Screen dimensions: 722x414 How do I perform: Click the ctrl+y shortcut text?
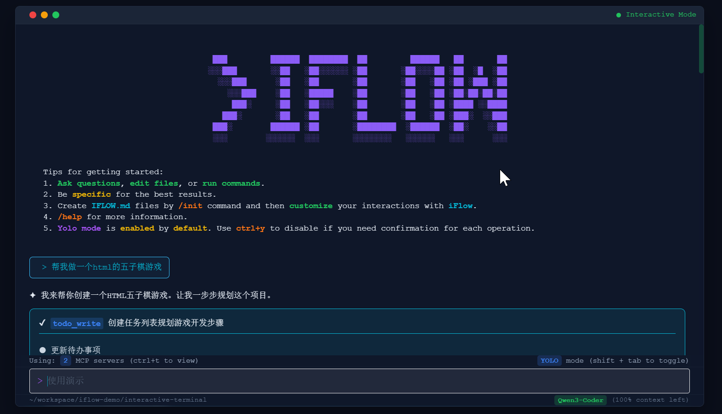click(x=250, y=228)
